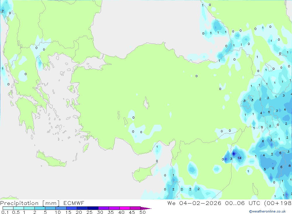Click the '25' legend scale label
This screenshot has width=292, height=214.
(90, 212)
